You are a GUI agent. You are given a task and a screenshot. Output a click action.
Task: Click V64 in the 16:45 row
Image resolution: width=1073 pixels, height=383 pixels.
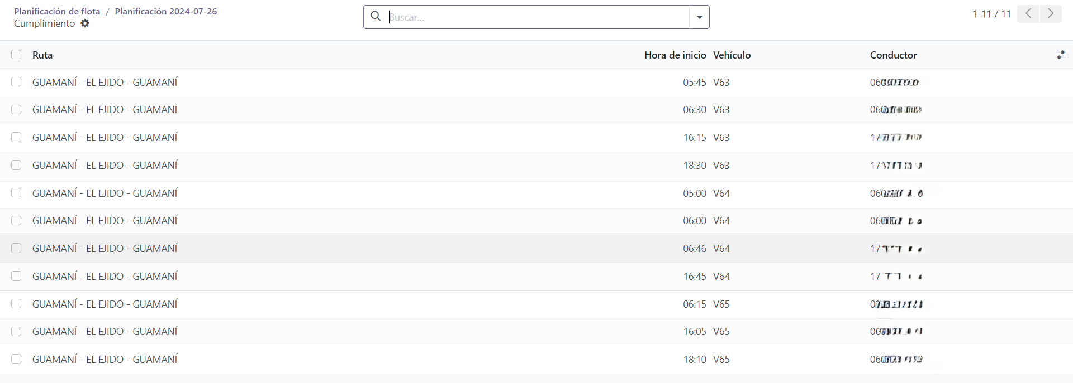(721, 276)
